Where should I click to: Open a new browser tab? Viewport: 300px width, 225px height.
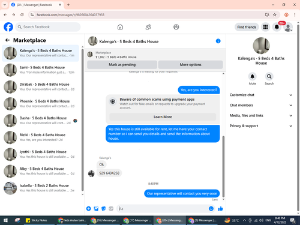coord(68,5)
